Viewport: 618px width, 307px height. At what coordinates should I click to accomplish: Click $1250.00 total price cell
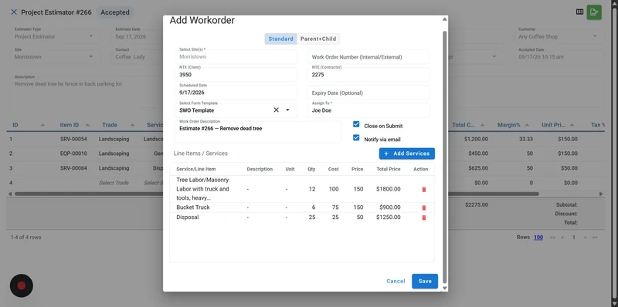point(389,218)
